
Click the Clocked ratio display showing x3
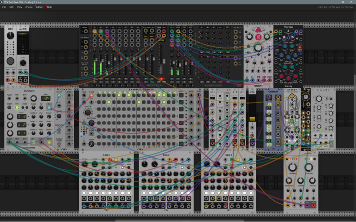pos(22,117)
